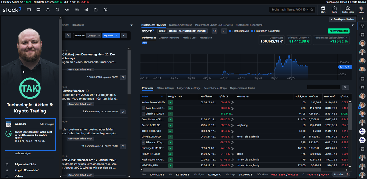Screen dimensions: 367x179
Task: Open the comment bubble for the 21 Kommentare post
Action: 123,146
